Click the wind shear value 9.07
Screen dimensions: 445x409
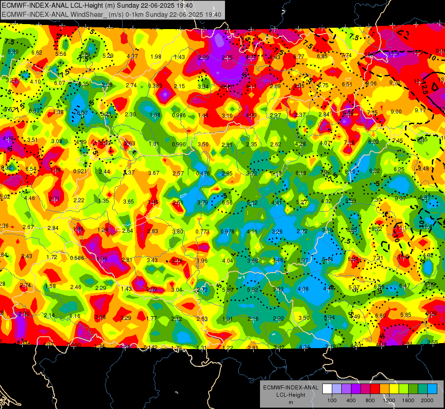coord(400,199)
